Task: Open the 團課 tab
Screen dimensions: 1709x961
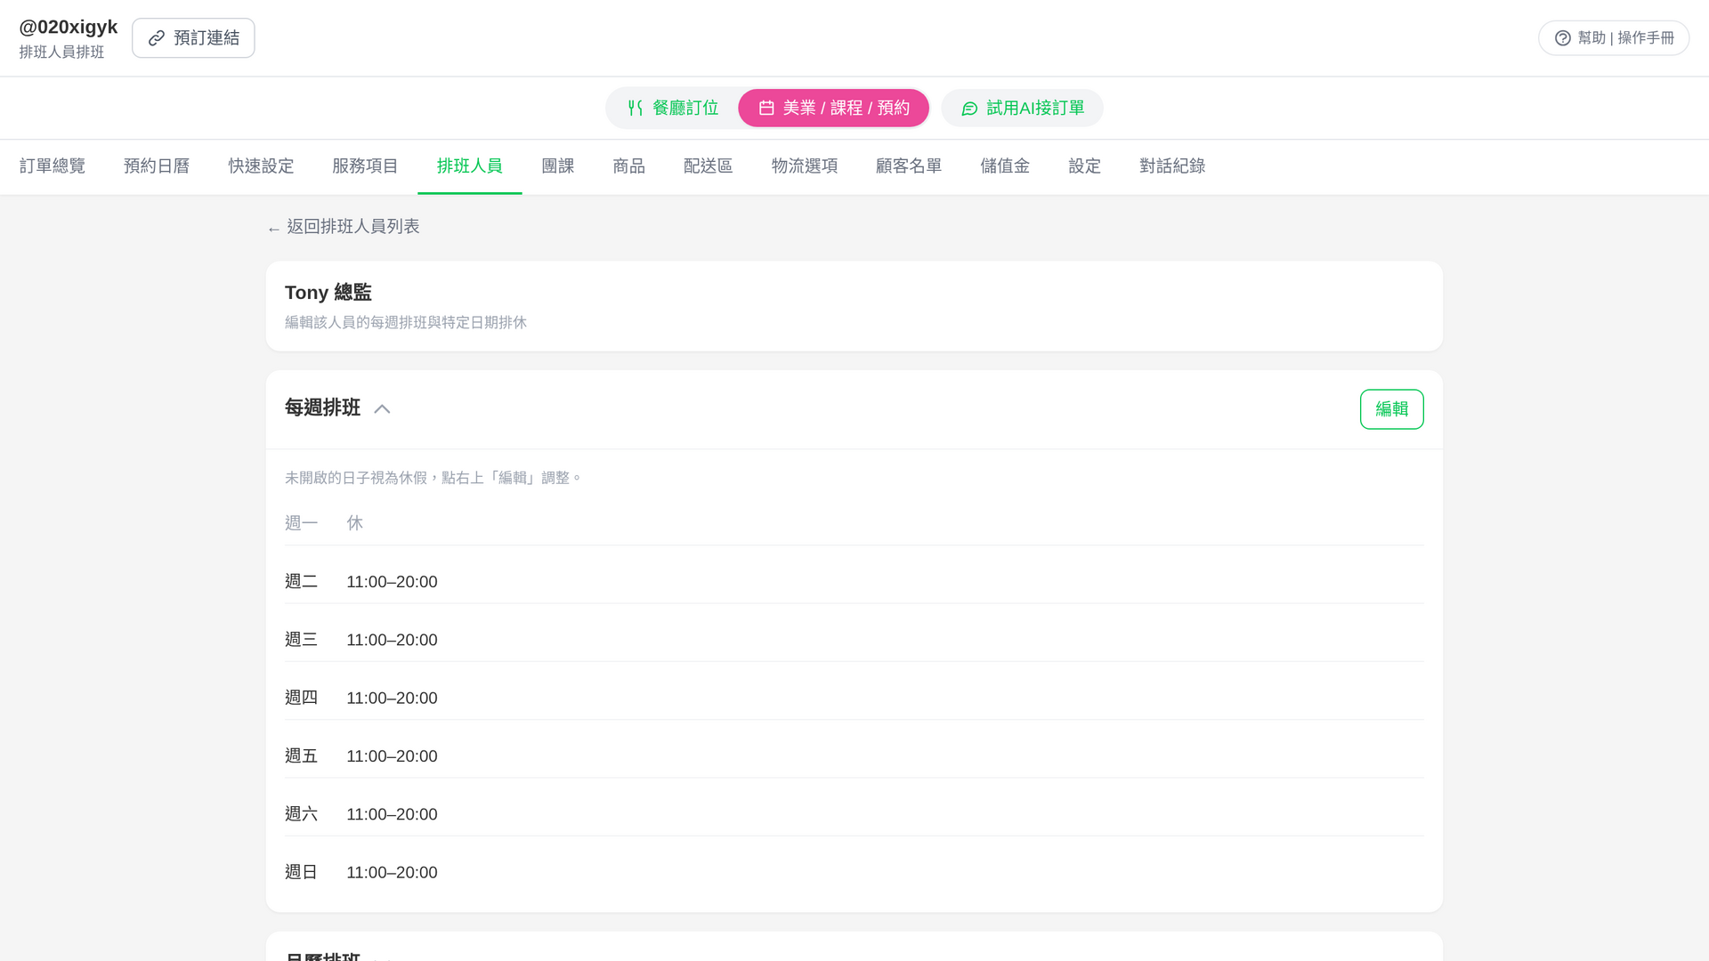Action: click(558, 166)
